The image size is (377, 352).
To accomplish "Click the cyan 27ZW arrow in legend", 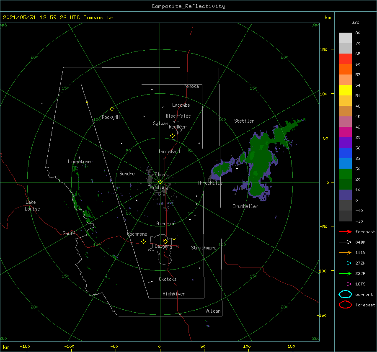I will (x=345, y=263).
